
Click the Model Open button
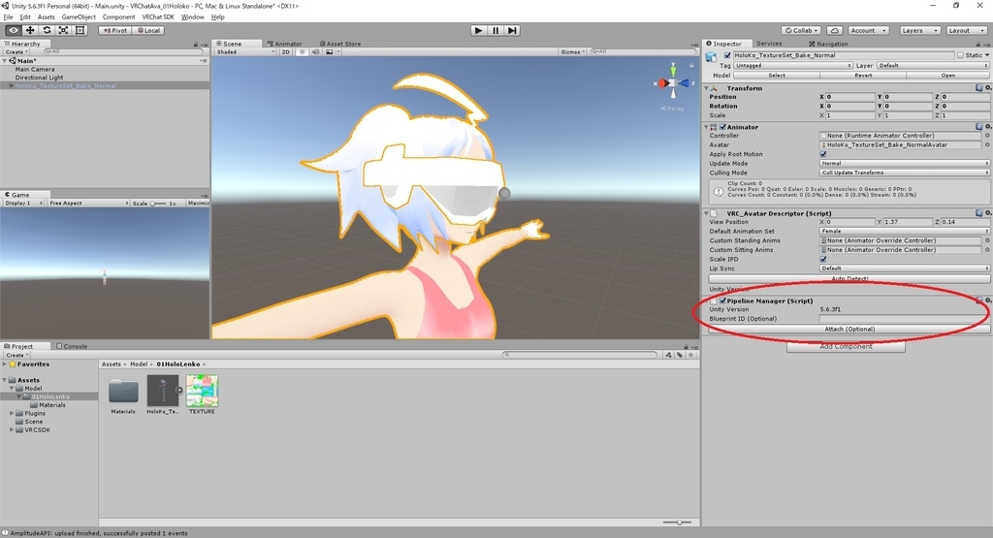948,76
